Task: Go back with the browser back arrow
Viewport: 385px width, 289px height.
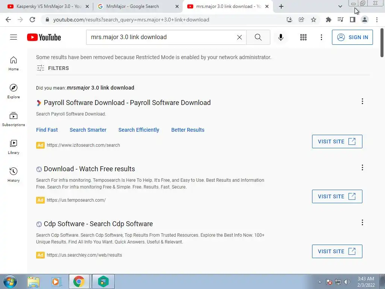Action: [x=8, y=20]
